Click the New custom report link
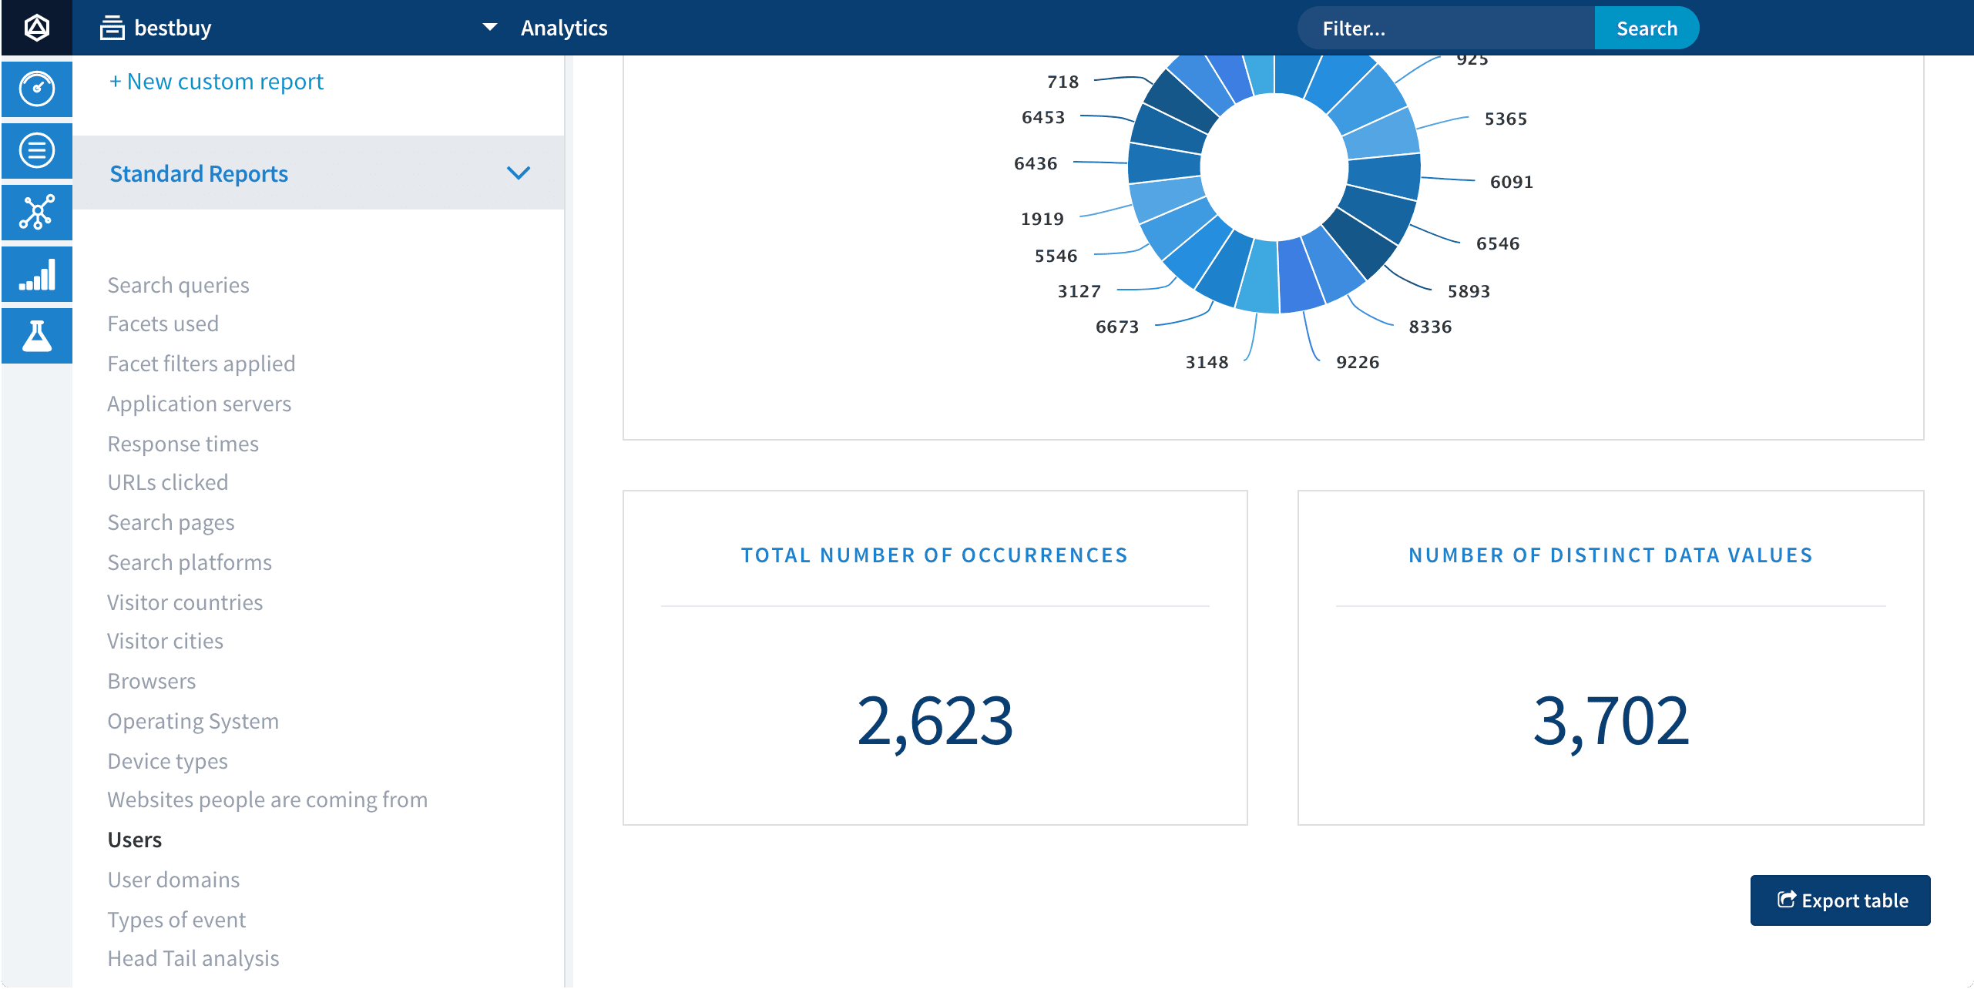 [216, 82]
